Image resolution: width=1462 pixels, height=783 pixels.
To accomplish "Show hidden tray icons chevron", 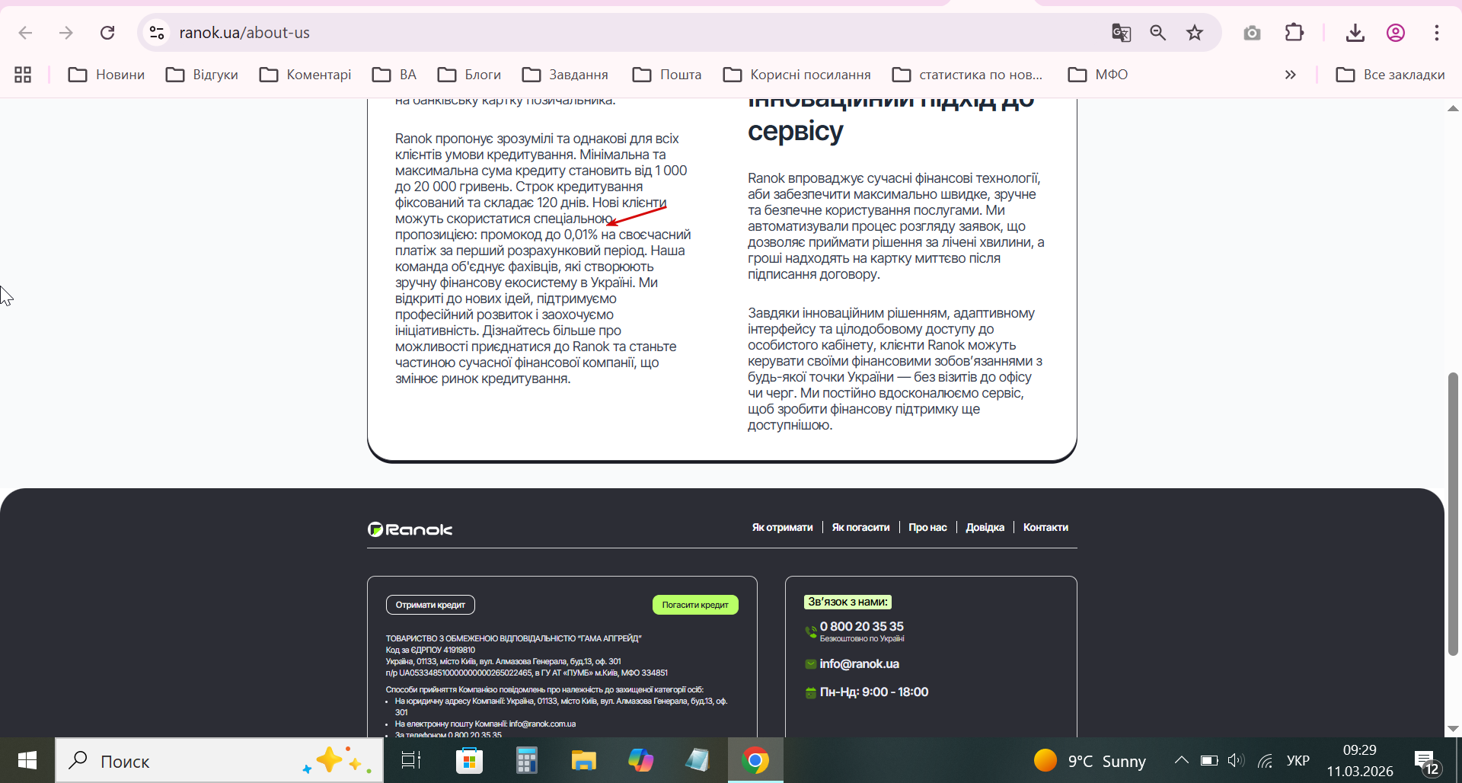I will pyautogui.click(x=1181, y=760).
